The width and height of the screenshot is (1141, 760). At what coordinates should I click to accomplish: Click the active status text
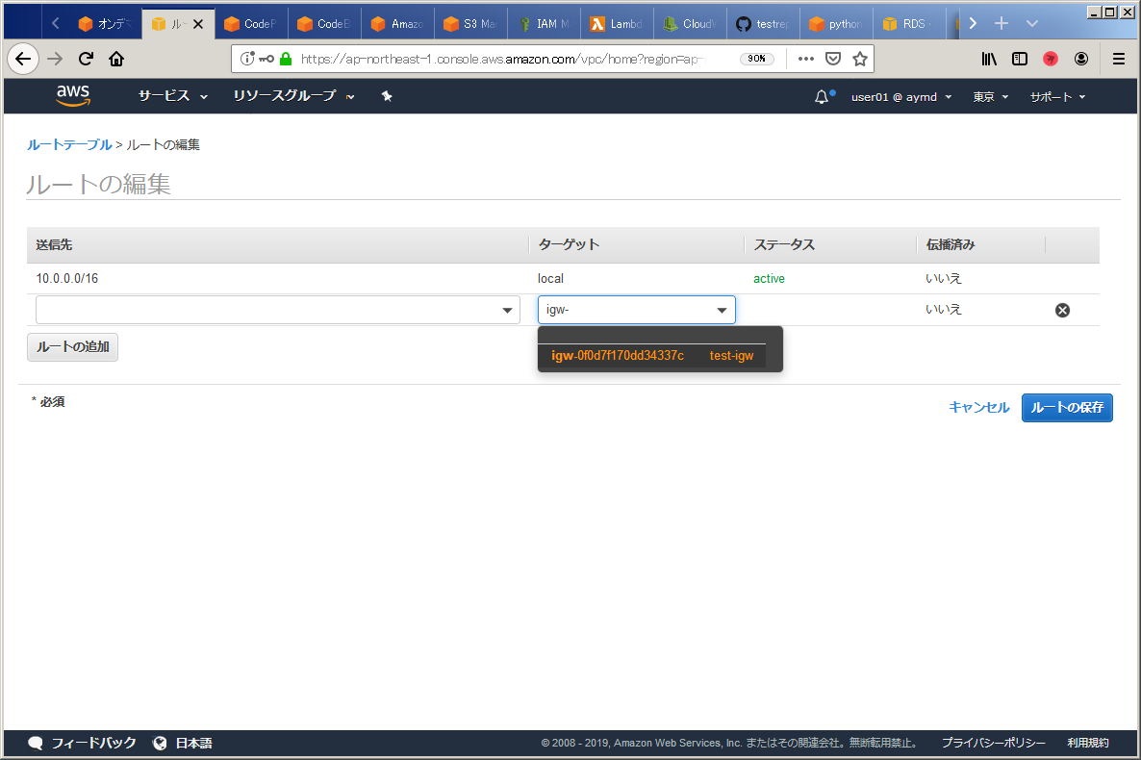(769, 278)
